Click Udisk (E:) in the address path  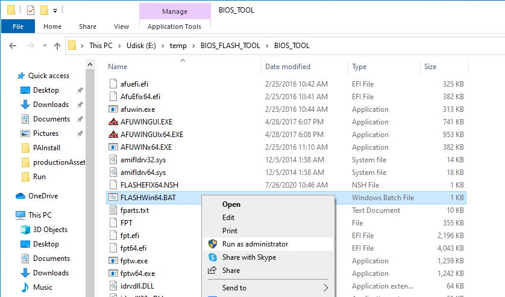click(141, 46)
